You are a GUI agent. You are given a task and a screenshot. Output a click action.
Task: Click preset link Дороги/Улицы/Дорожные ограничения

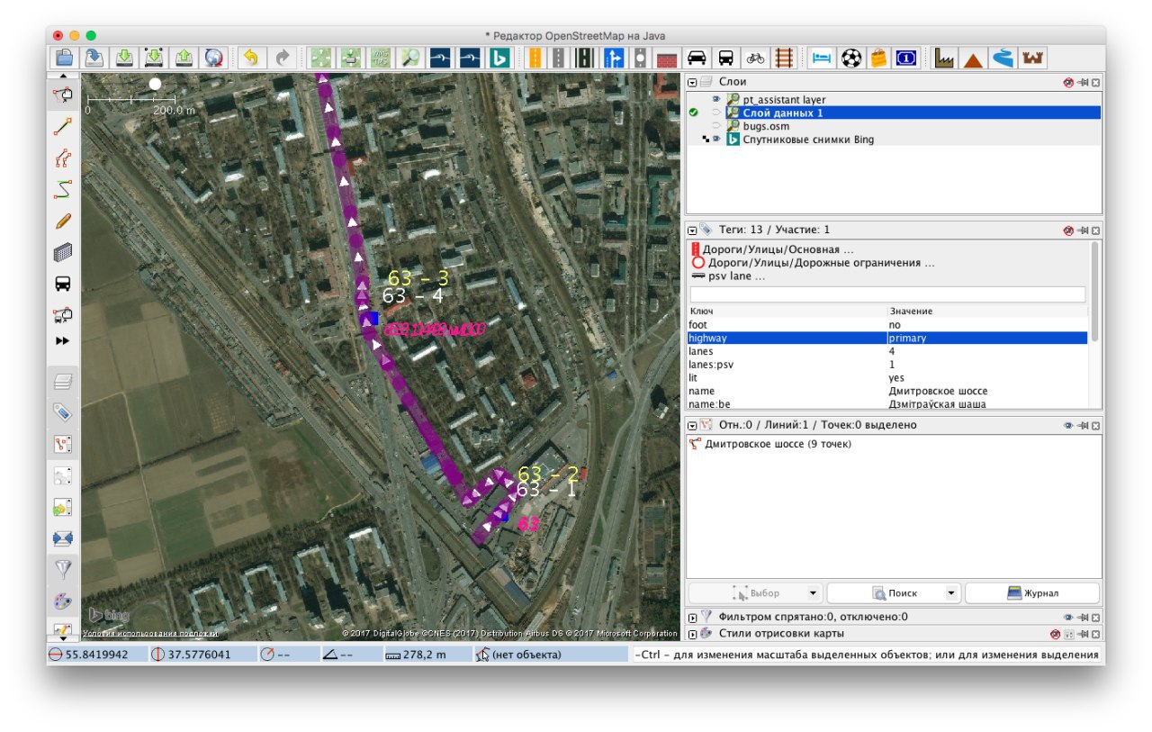814,263
